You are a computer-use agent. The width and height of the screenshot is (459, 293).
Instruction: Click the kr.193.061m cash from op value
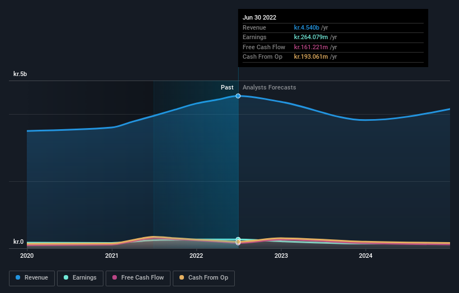tap(311, 57)
